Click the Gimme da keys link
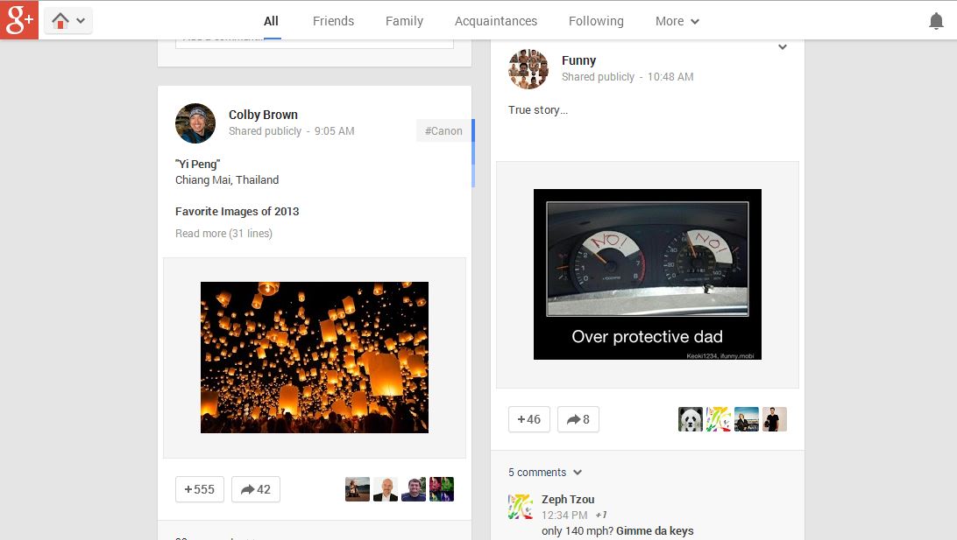The image size is (957, 540). (x=653, y=530)
